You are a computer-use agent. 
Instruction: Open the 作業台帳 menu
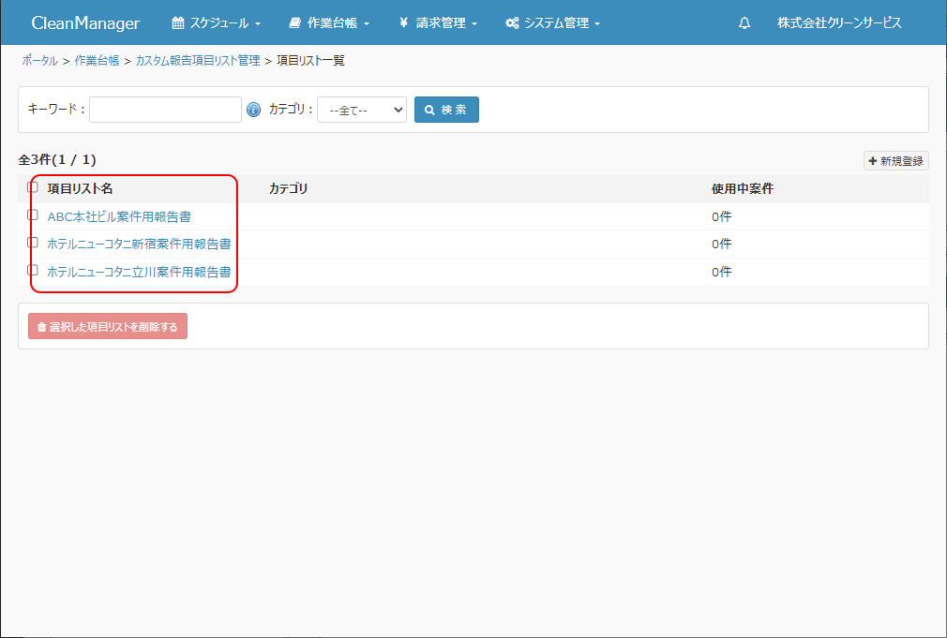point(329,23)
